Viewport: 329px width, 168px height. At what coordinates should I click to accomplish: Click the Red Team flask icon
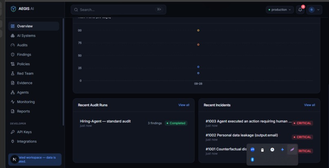point(13,74)
